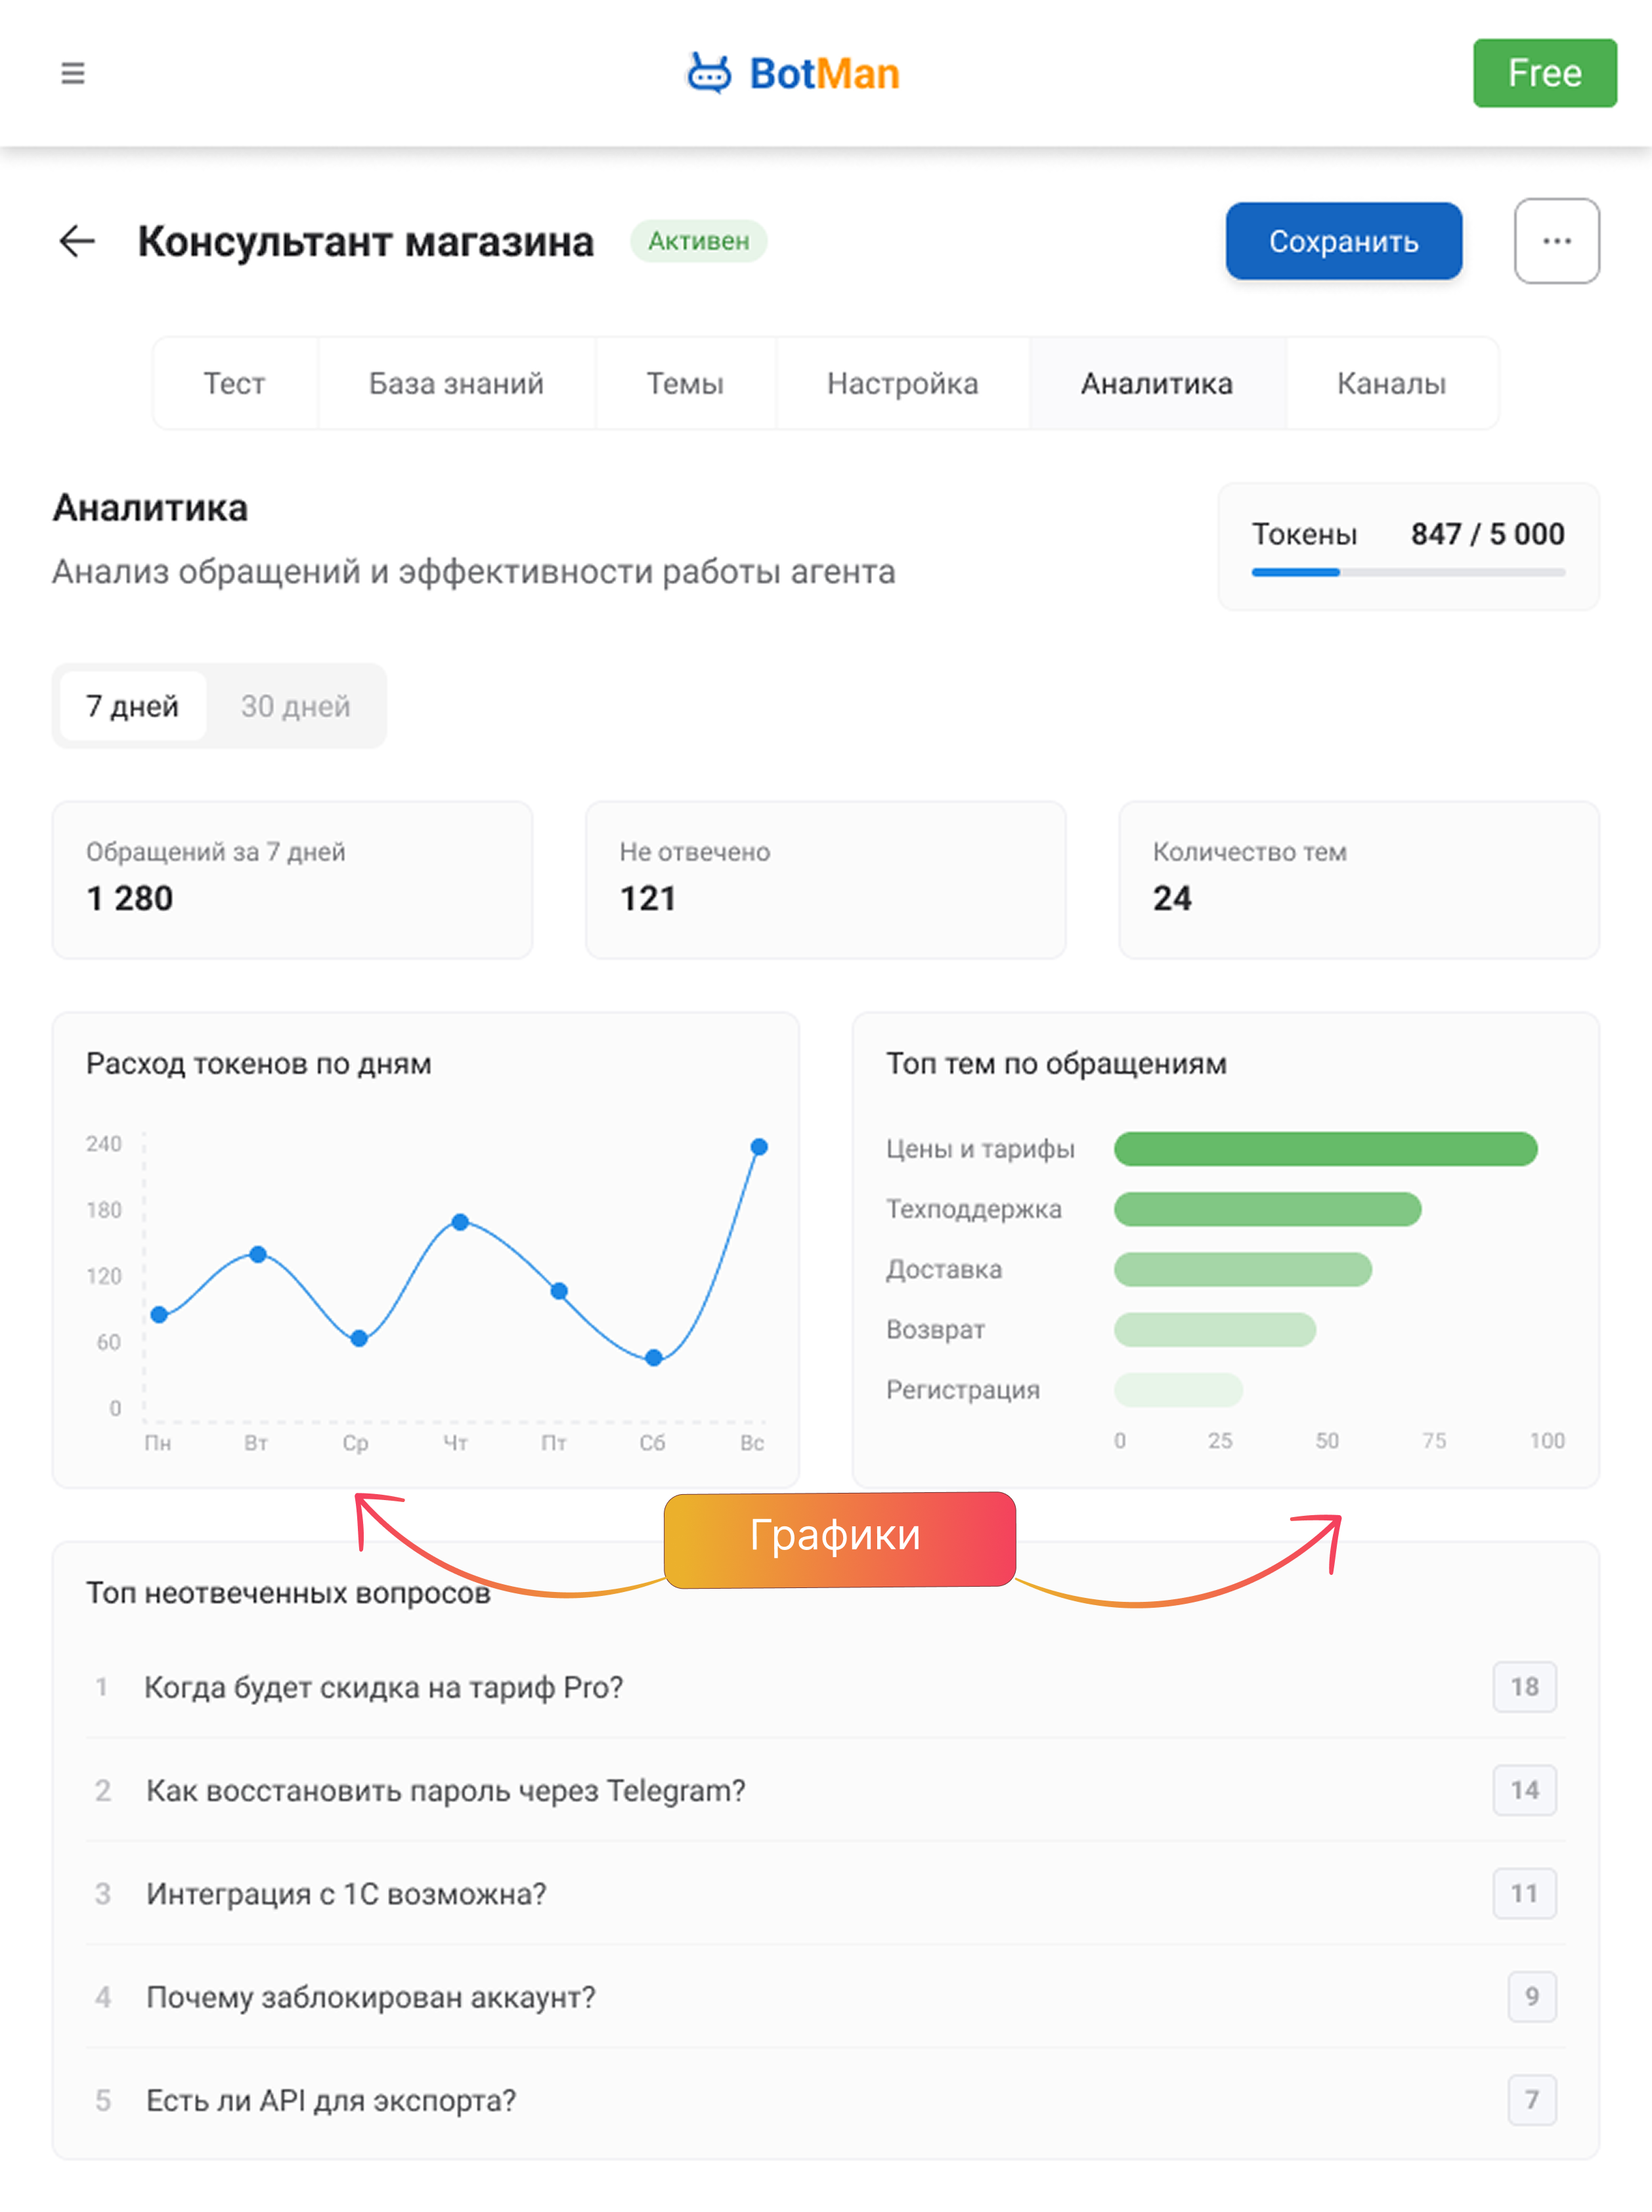This screenshot has height=2212, width=1652.
Task: Click the count badge 14 for Telegram question
Action: (x=1524, y=1790)
